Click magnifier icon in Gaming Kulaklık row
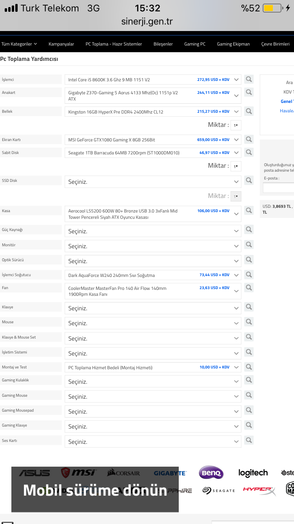Image resolution: width=294 pixels, height=524 pixels. pos(249,380)
